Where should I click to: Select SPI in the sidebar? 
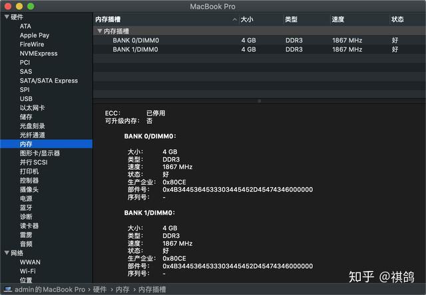coord(25,89)
